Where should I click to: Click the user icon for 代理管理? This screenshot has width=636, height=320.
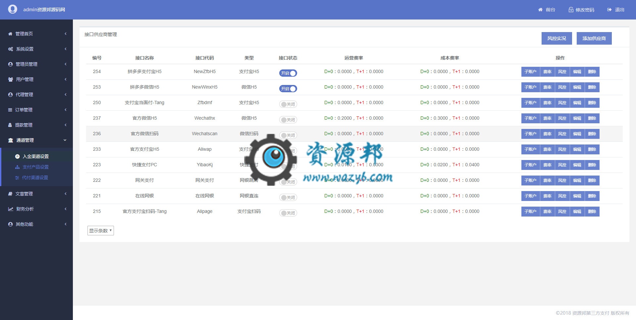10,95
